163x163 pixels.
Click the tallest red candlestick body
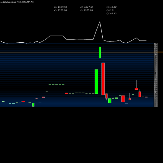pos(103,79)
